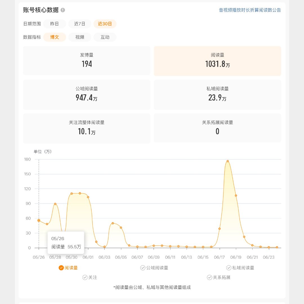Screen dimensions: 304x304
Task: Click the 05/26 阅读量 55.5万 tooltip
Action: click(66, 243)
